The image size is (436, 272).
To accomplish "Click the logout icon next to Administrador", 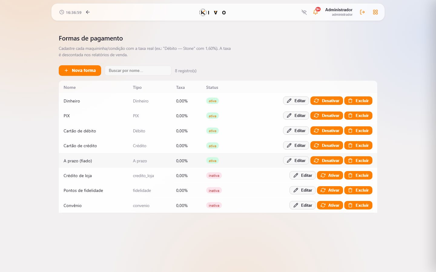I will coord(362,12).
